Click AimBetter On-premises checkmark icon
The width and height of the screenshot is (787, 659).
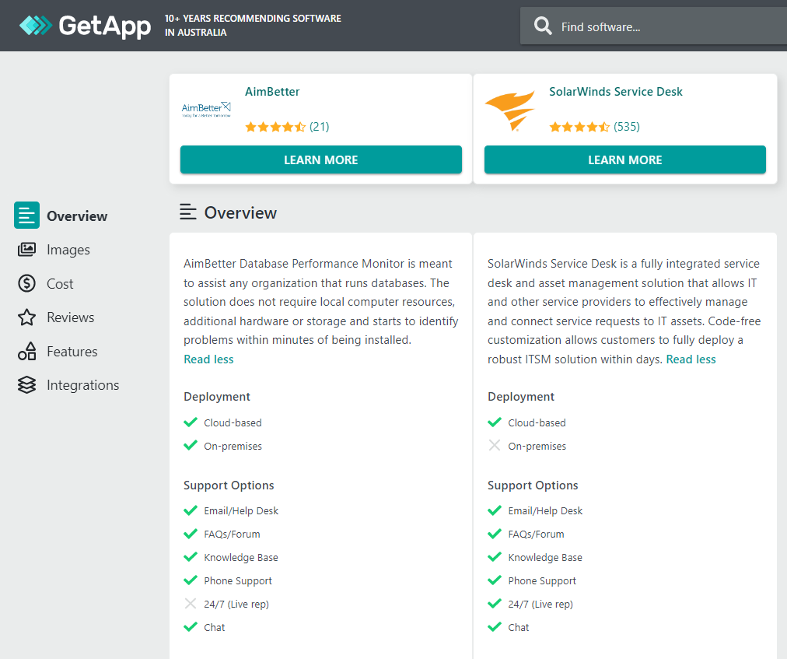191,446
